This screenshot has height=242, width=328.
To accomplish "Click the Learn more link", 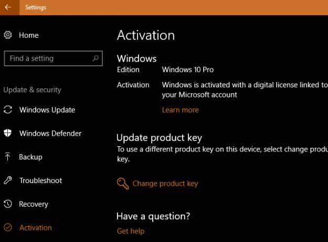I will tap(181, 110).
